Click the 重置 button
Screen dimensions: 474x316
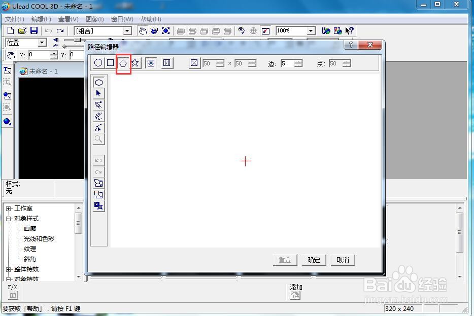[x=285, y=260]
